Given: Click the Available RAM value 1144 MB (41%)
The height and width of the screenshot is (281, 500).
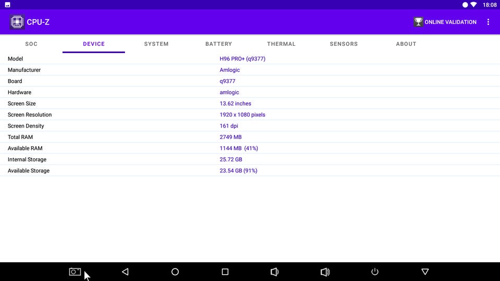Looking at the screenshot, I should click(x=239, y=148).
